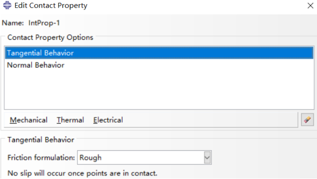Expand the Friction formulation dropdown arrow
Screen dimensions: 317x179
(207, 157)
